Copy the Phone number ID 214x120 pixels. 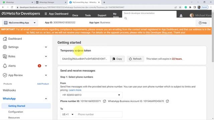pos(105,101)
